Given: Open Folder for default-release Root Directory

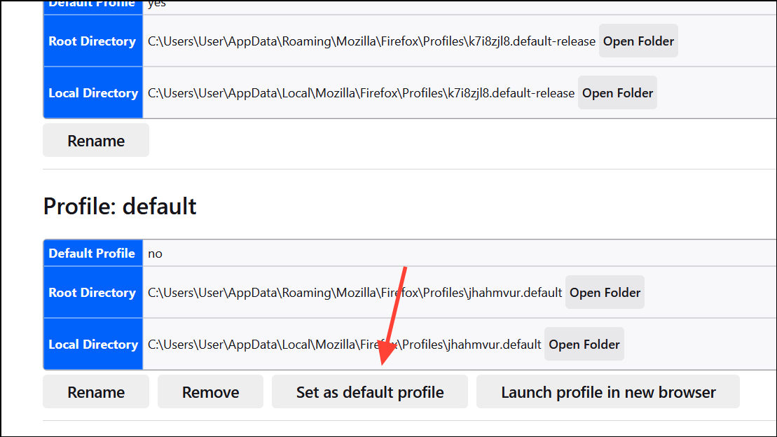Looking at the screenshot, I should pyautogui.click(x=638, y=41).
